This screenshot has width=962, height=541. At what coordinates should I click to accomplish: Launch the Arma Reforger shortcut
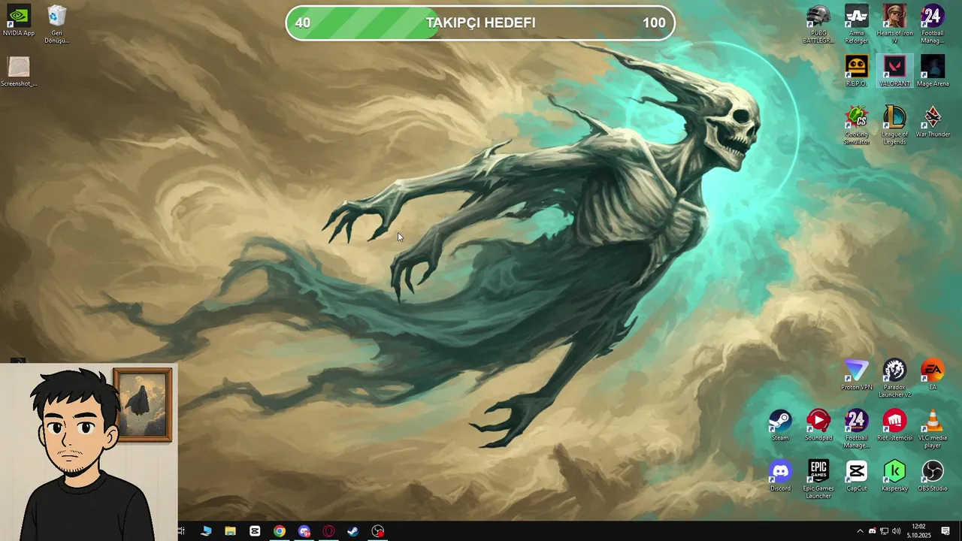pyautogui.click(x=857, y=24)
